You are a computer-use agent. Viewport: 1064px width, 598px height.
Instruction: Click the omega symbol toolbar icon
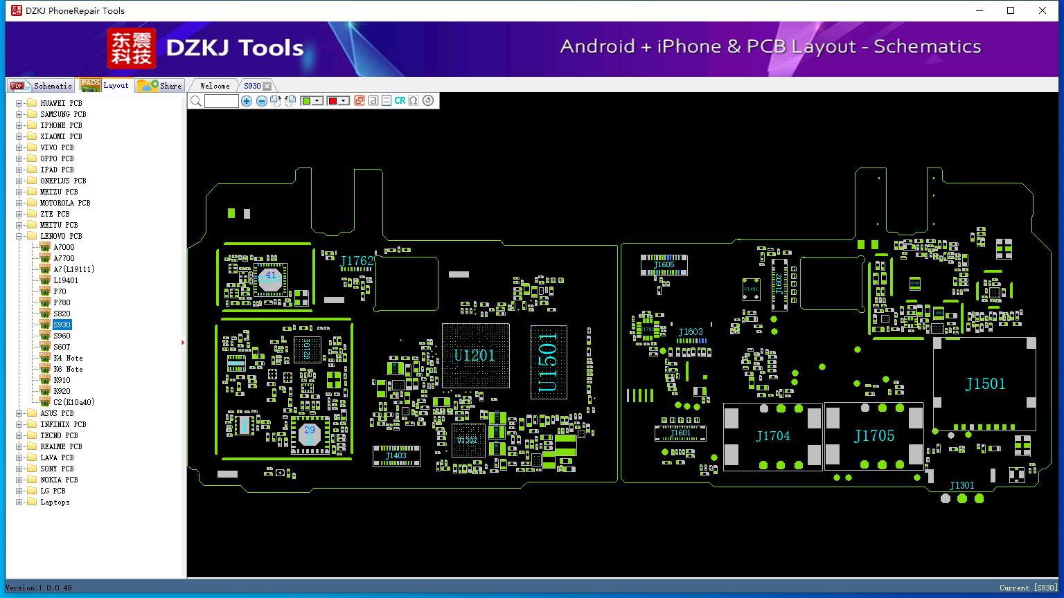pos(414,101)
